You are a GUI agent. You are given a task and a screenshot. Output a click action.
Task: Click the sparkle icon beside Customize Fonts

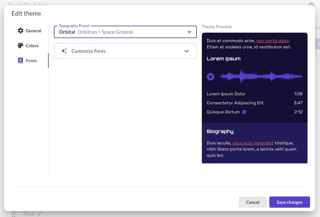coord(64,51)
